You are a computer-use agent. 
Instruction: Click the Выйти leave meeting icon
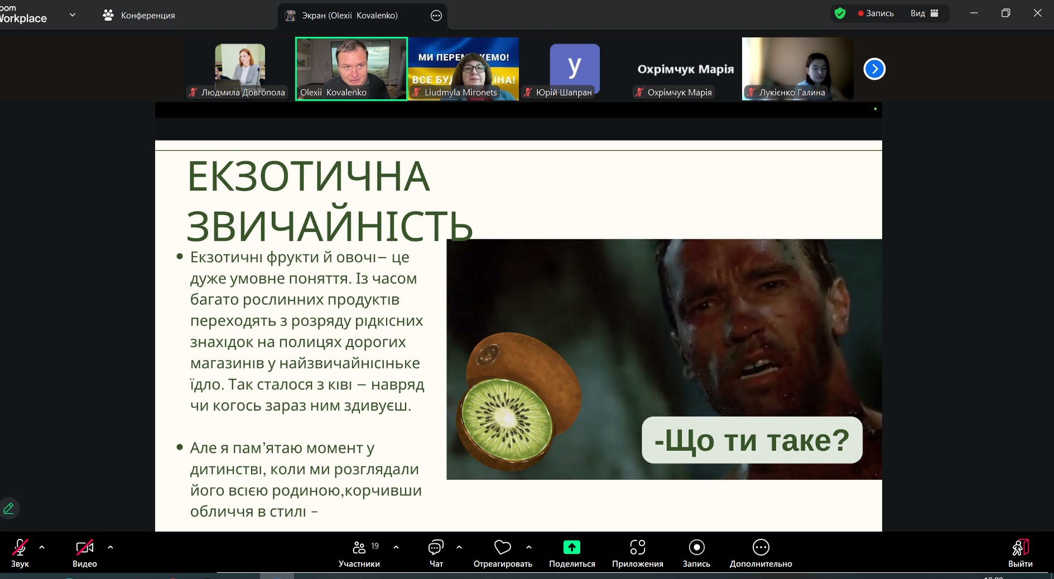(x=1020, y=548)
